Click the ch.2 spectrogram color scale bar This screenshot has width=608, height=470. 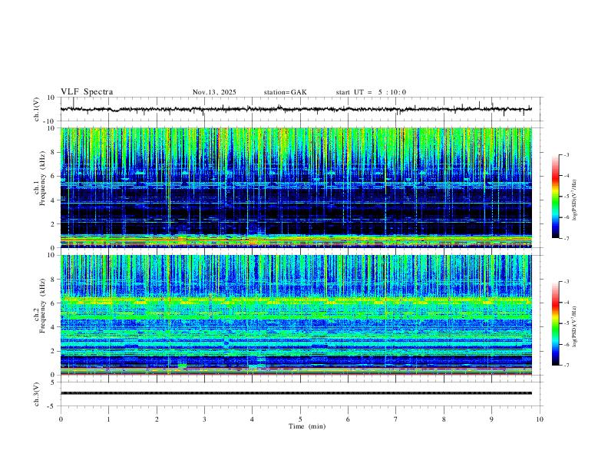click(555, 323)
